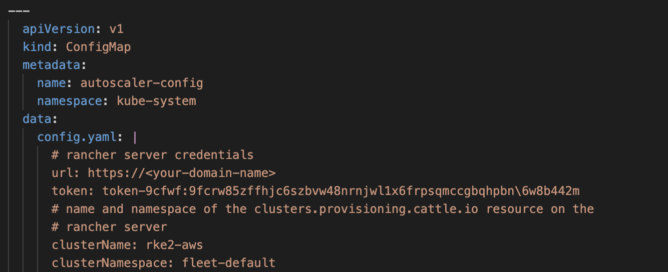The image size is (668, 272).
Task: Click the kube-system namespace value
Action: (x=156, y=101)
